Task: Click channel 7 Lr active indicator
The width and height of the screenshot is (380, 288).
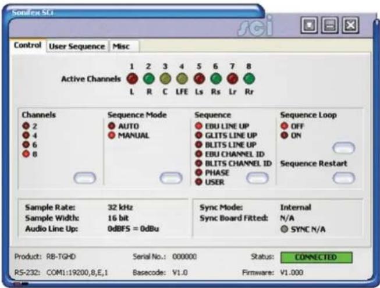Action: [232, 79]
